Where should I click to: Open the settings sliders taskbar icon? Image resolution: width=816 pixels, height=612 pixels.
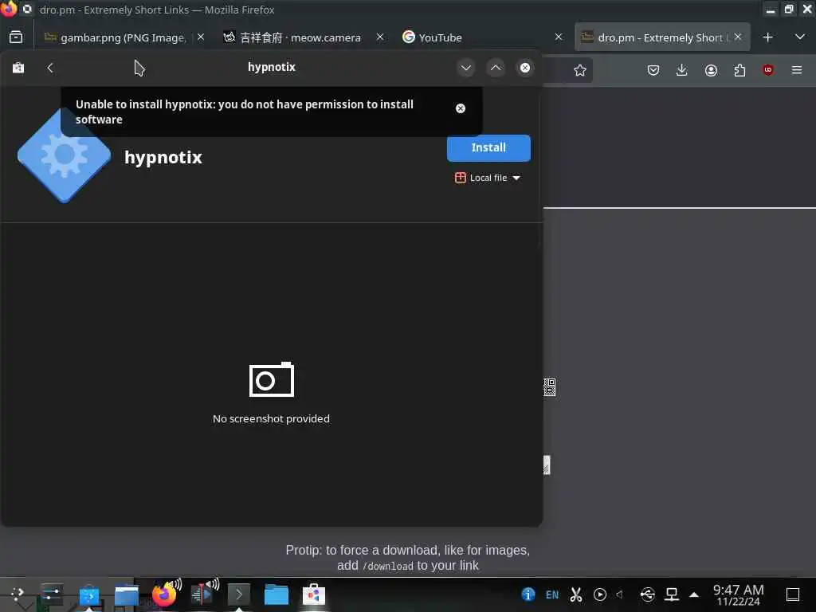click(51, 594)
